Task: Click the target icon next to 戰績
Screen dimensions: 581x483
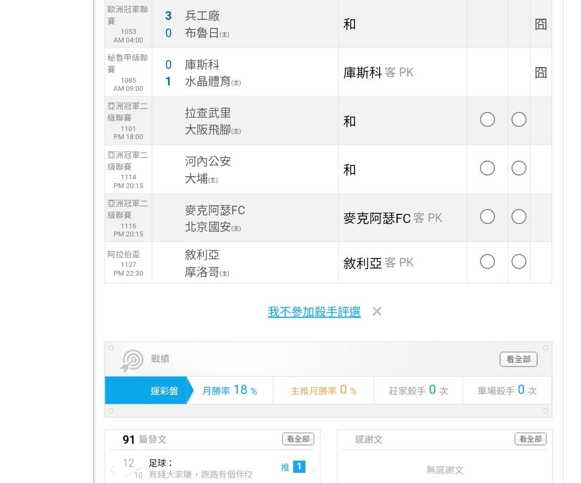Action: tap(132, 360)
